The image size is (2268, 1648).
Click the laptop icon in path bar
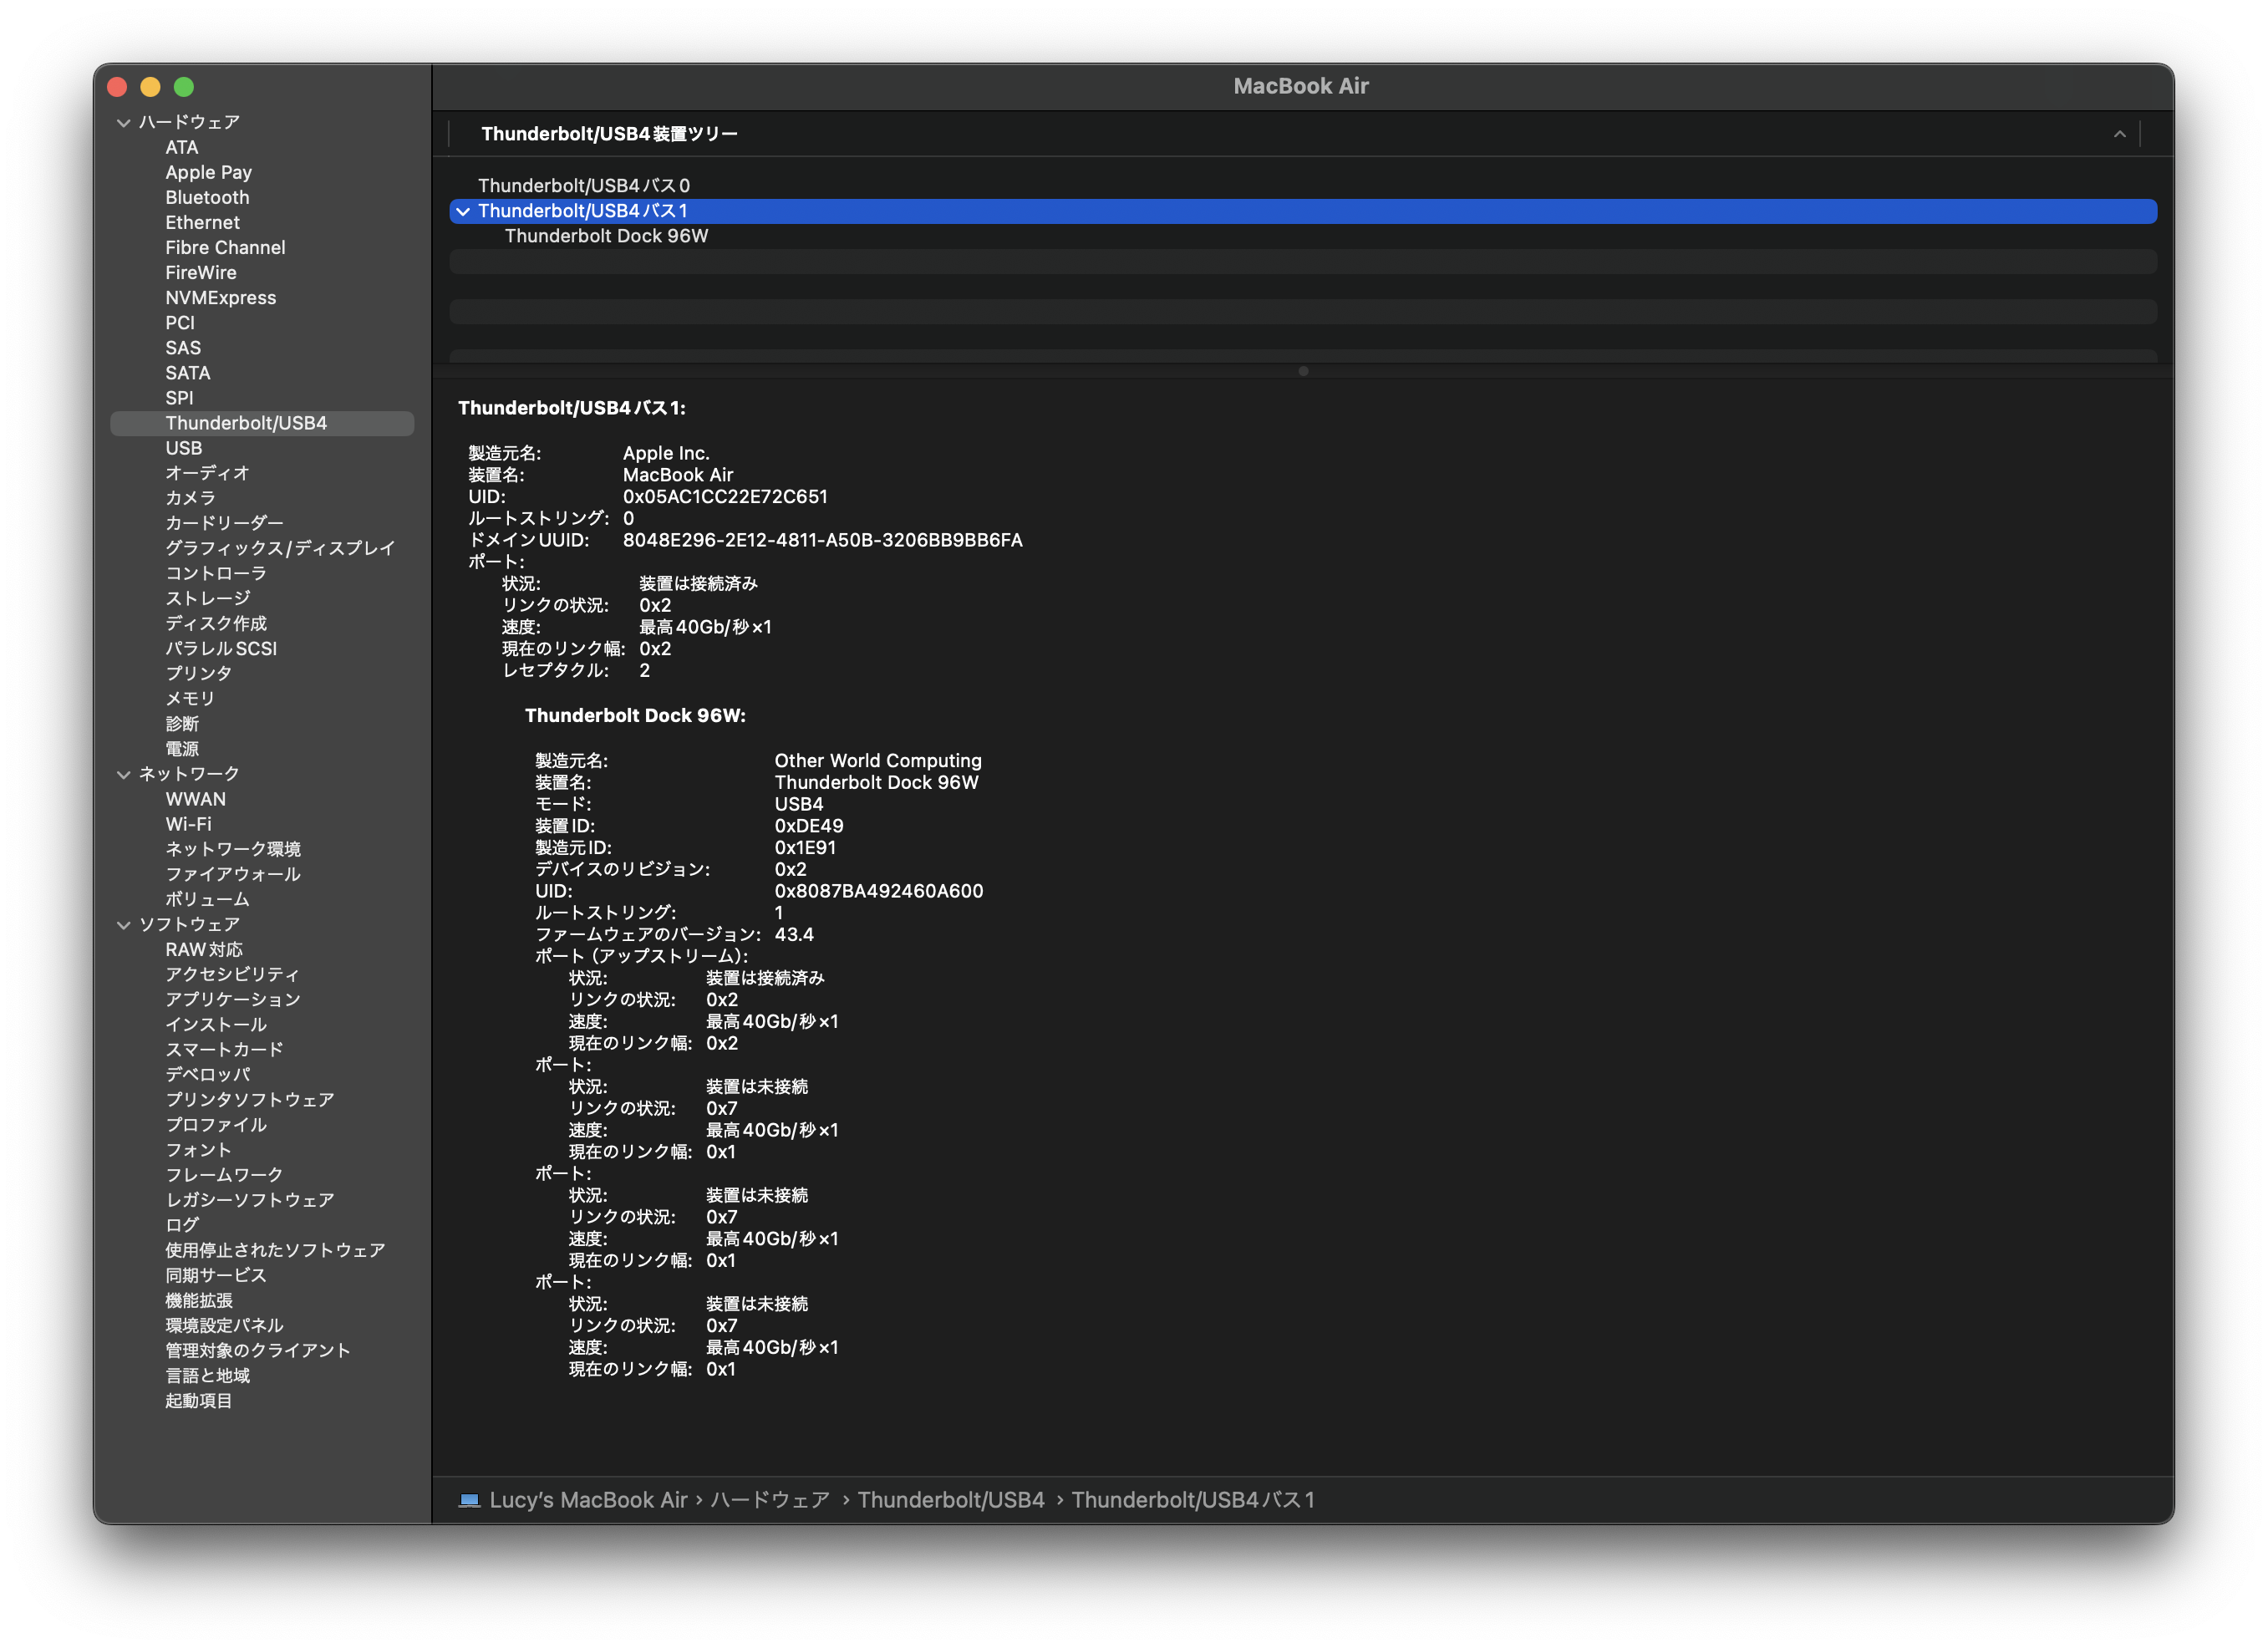469,1500
